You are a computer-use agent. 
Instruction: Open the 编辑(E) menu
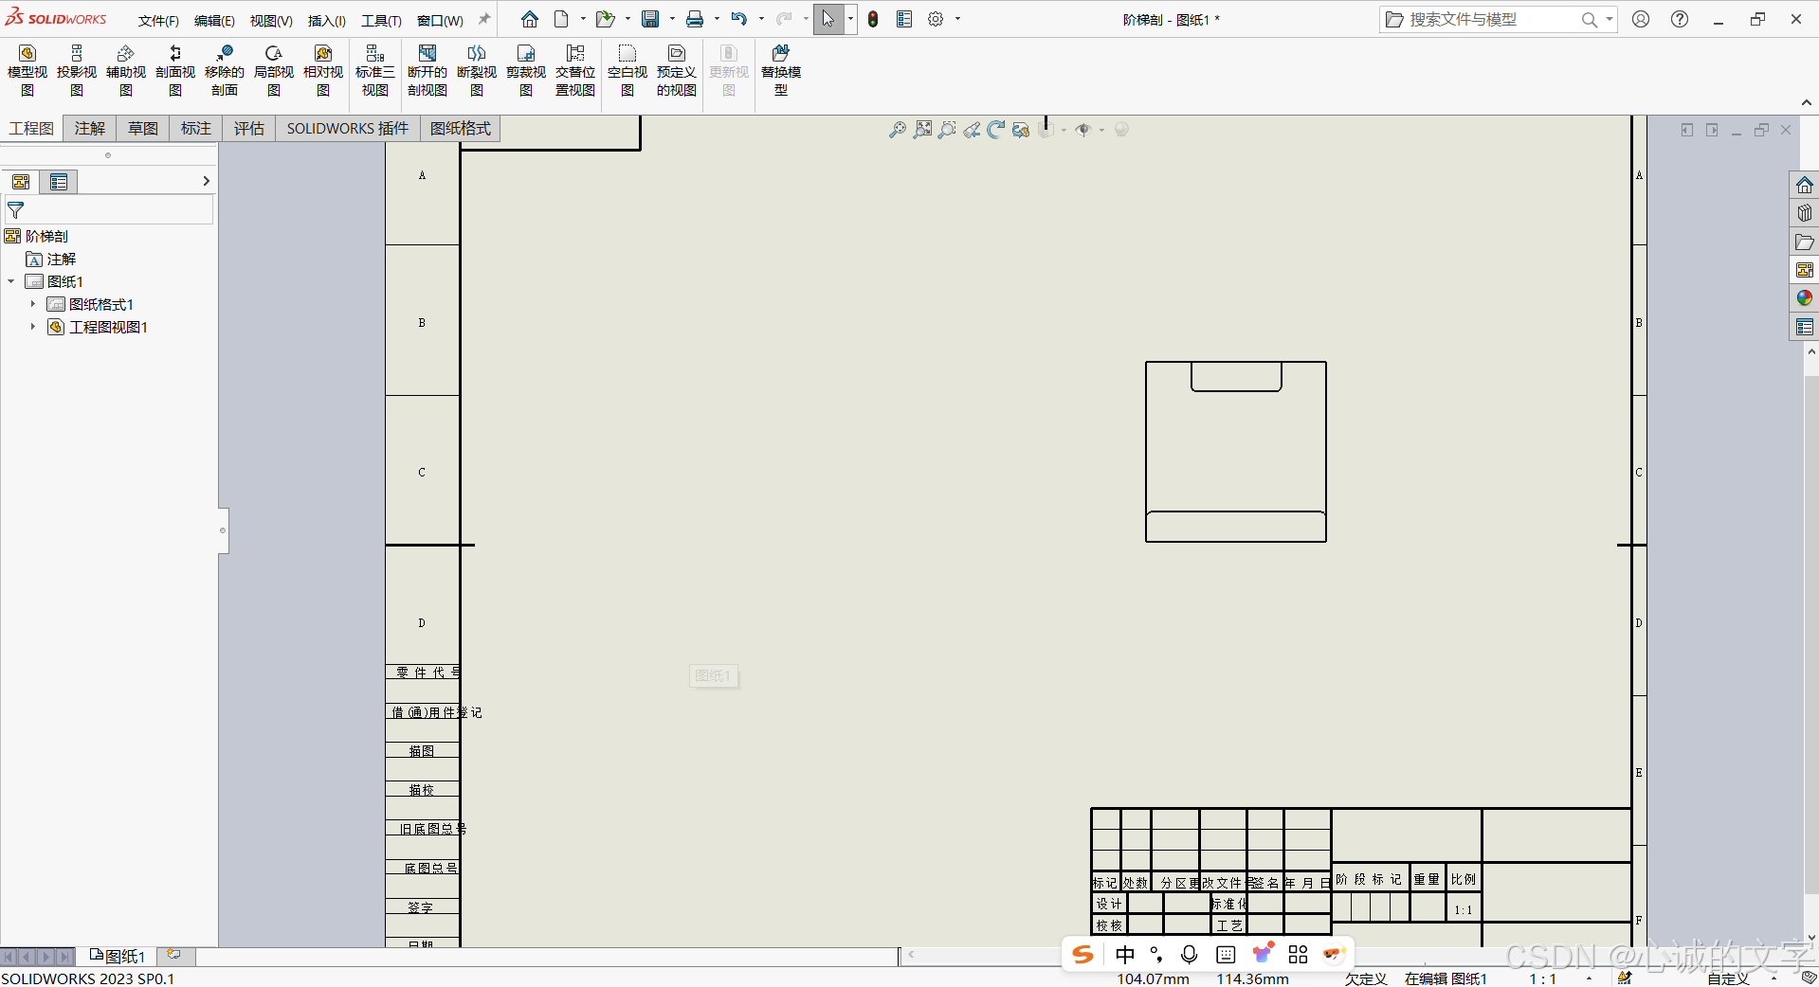[214, 21]
